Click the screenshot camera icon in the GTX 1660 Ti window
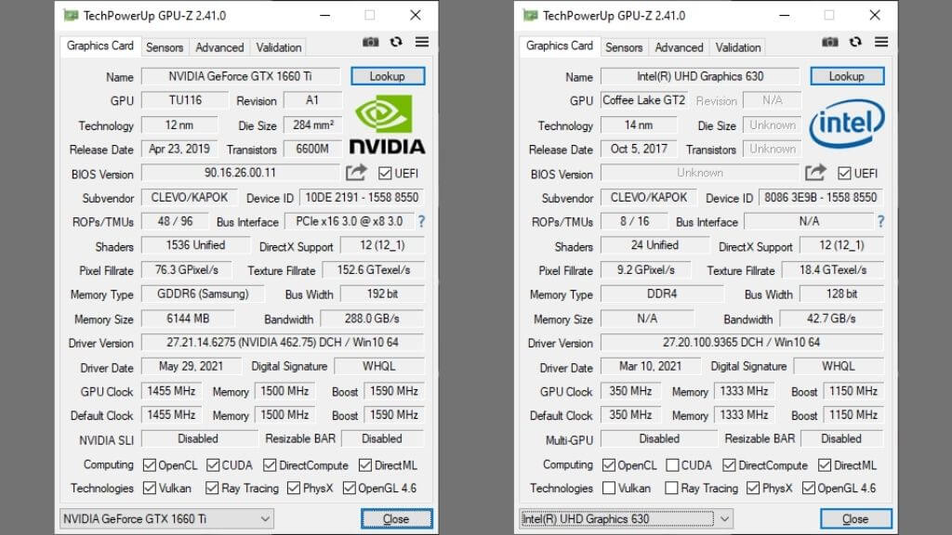The height and width of the screenshot is (535, 952). [370, 42]
